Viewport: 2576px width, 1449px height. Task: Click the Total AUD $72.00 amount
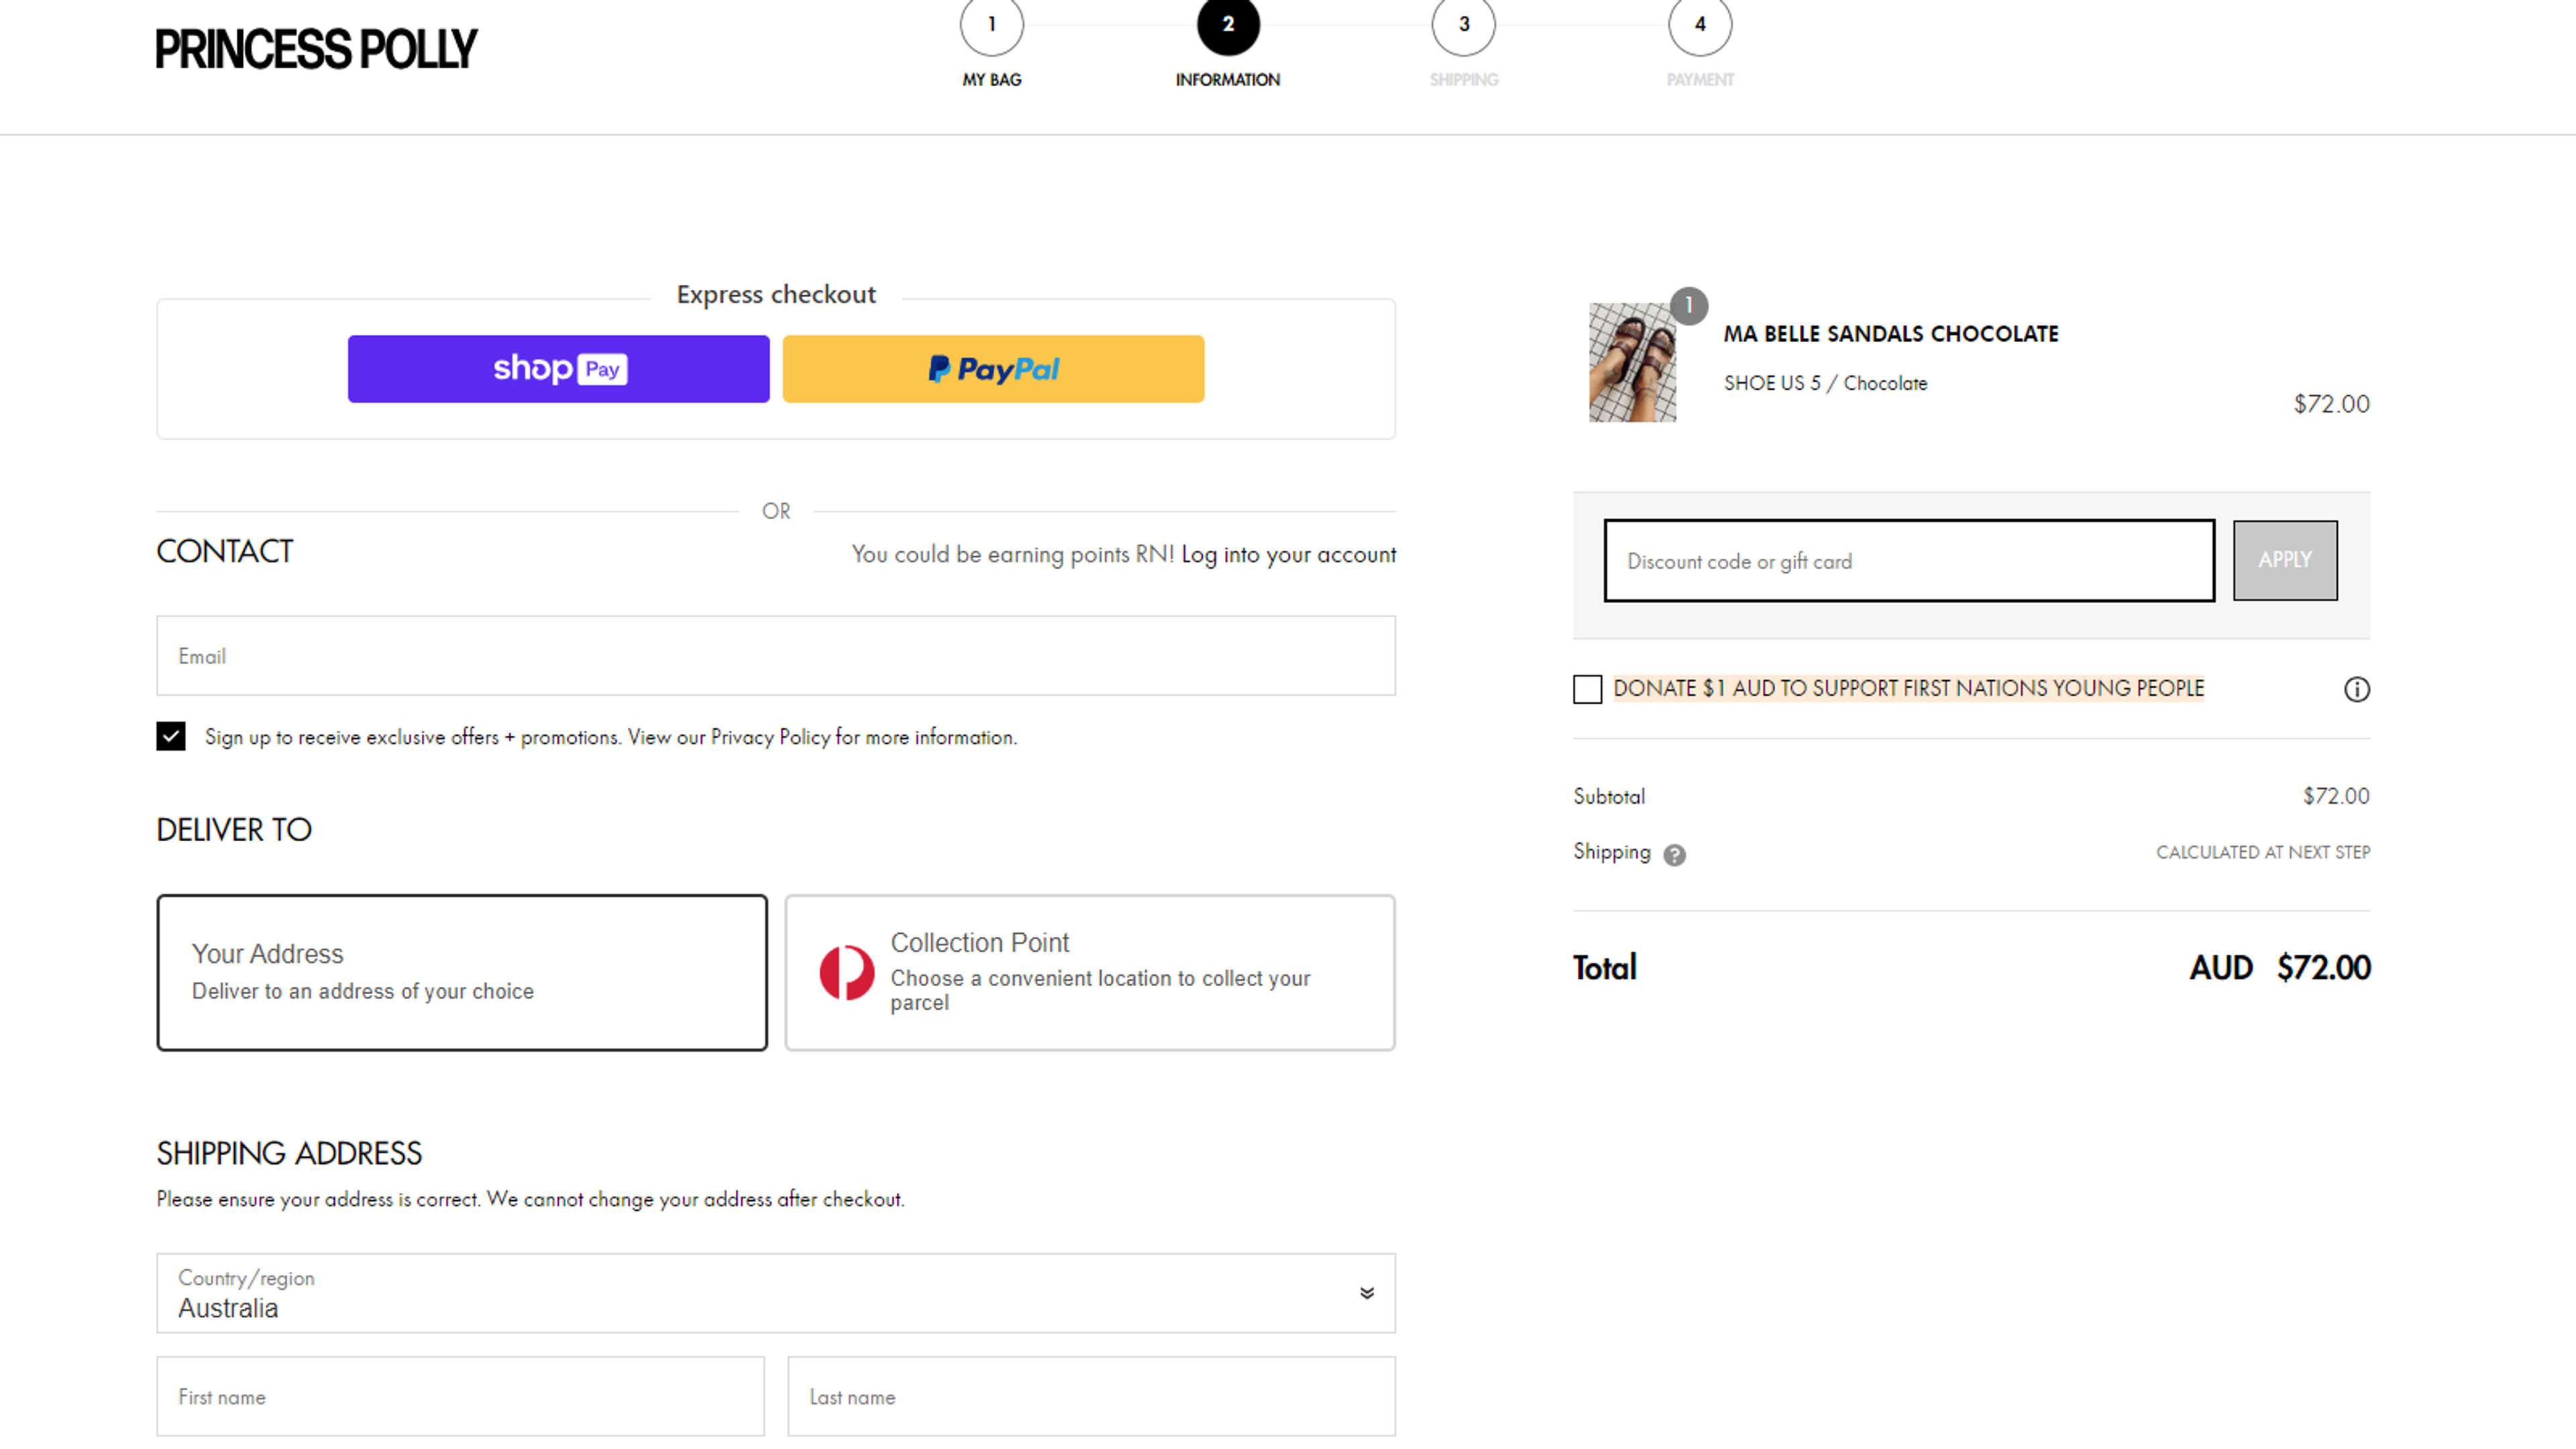click(2279, 968)
